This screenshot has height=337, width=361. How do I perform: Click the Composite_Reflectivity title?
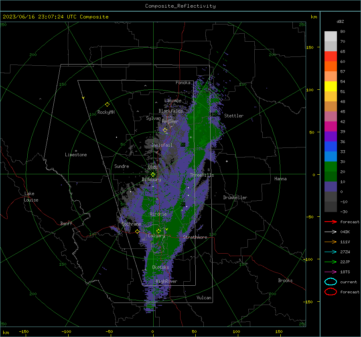coord(180,6)
